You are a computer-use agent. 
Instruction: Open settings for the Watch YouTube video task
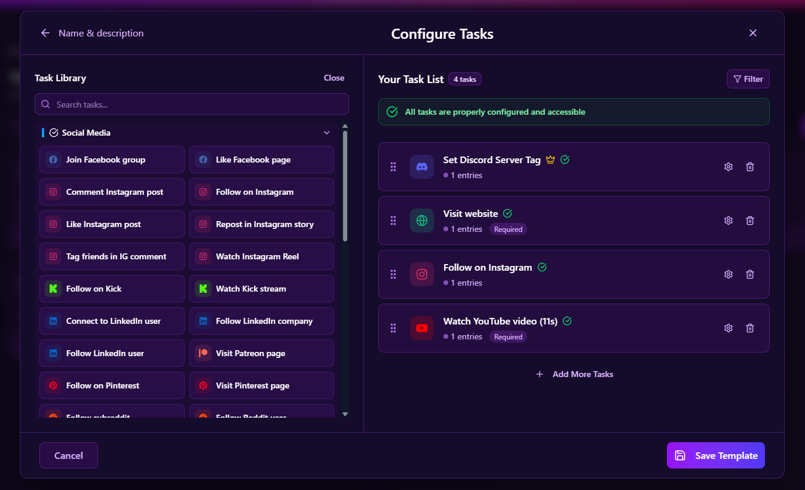tap(728, 327)
